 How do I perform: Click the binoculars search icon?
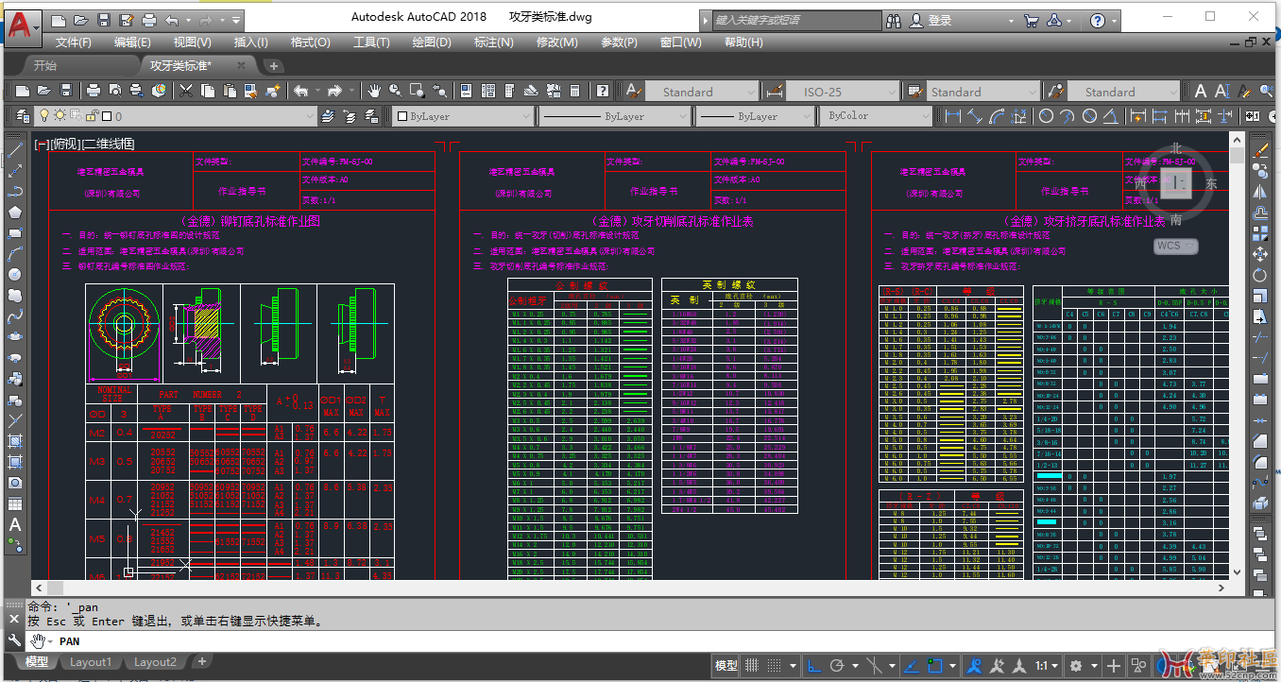pyautogui.click(x=895, y=20)
